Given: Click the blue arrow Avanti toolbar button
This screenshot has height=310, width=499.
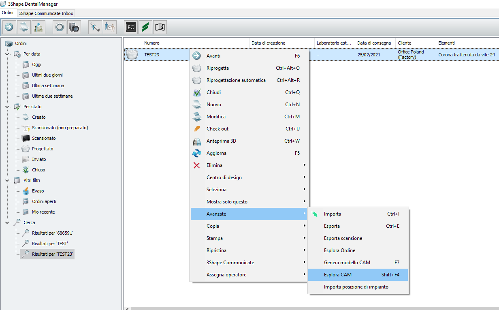Looking at the screenshot, I should point(9,27).
